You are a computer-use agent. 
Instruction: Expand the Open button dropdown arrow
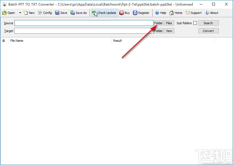[x=20, y=13]
